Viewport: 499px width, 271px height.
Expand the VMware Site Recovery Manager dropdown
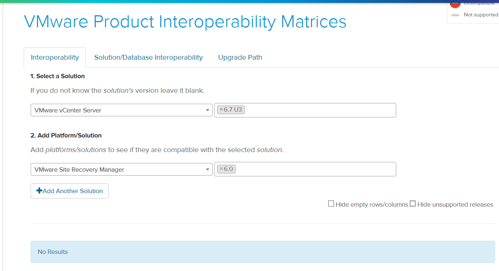(122, 170)
